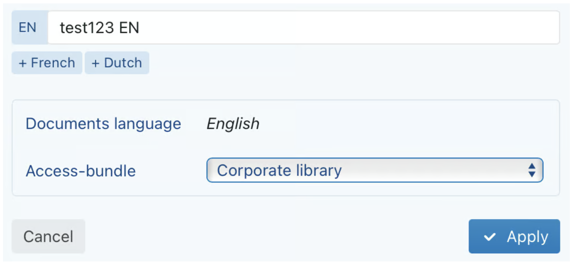Select the Corporate library option text
Image resolution: width=572 pixels, height=264 pixels.
[279, 170]
